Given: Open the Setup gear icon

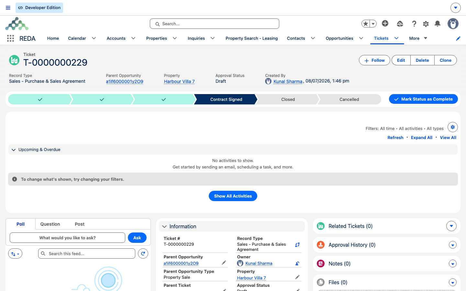Looking at the screenshot, I should 426,24.
